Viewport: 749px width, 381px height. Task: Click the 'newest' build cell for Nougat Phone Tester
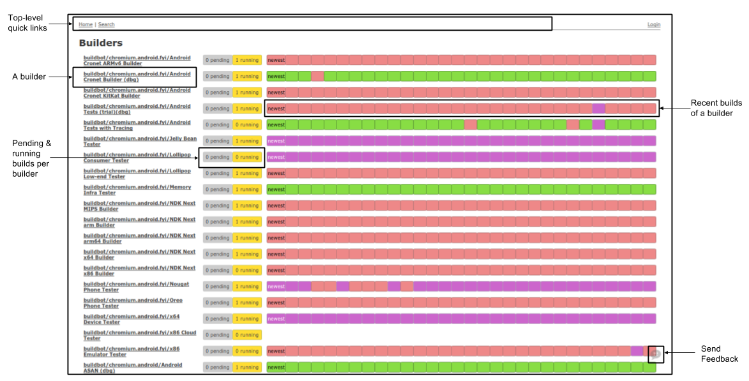coord(276,287)
